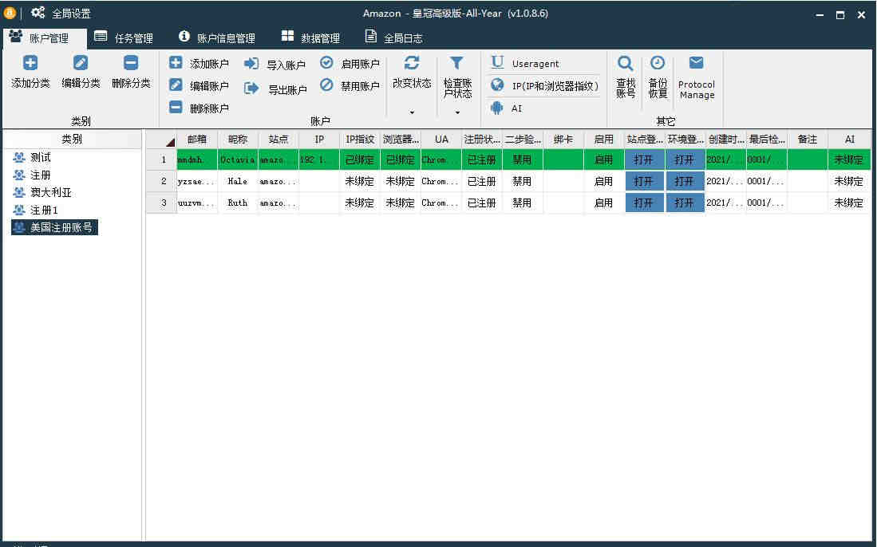This screenshot has width=877, height=547.
Task: Click email cell 'uuzvm...' in row 3
Action: (x=197, y=203)
